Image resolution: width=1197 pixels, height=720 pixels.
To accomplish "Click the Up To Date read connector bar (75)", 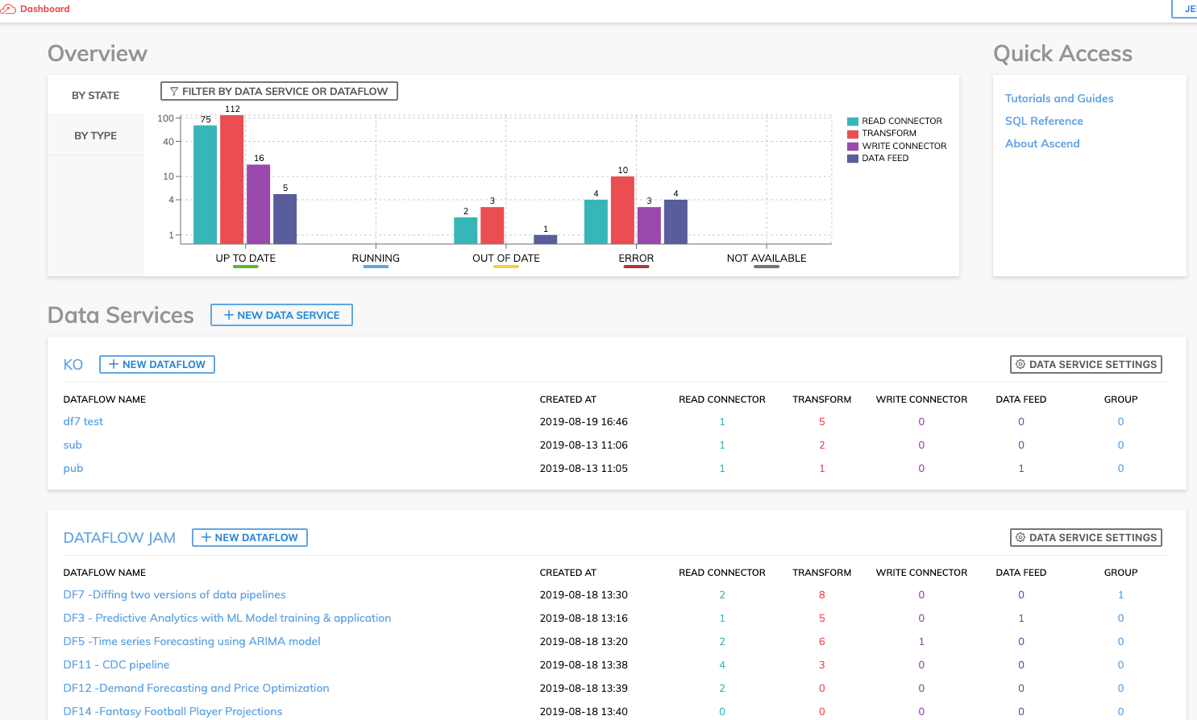I will (x=206, y=184).
